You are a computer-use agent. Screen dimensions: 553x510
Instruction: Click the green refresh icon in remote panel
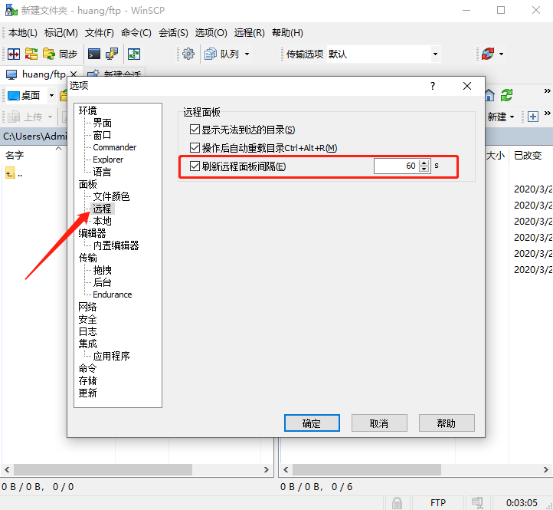[x=506, y=95]
